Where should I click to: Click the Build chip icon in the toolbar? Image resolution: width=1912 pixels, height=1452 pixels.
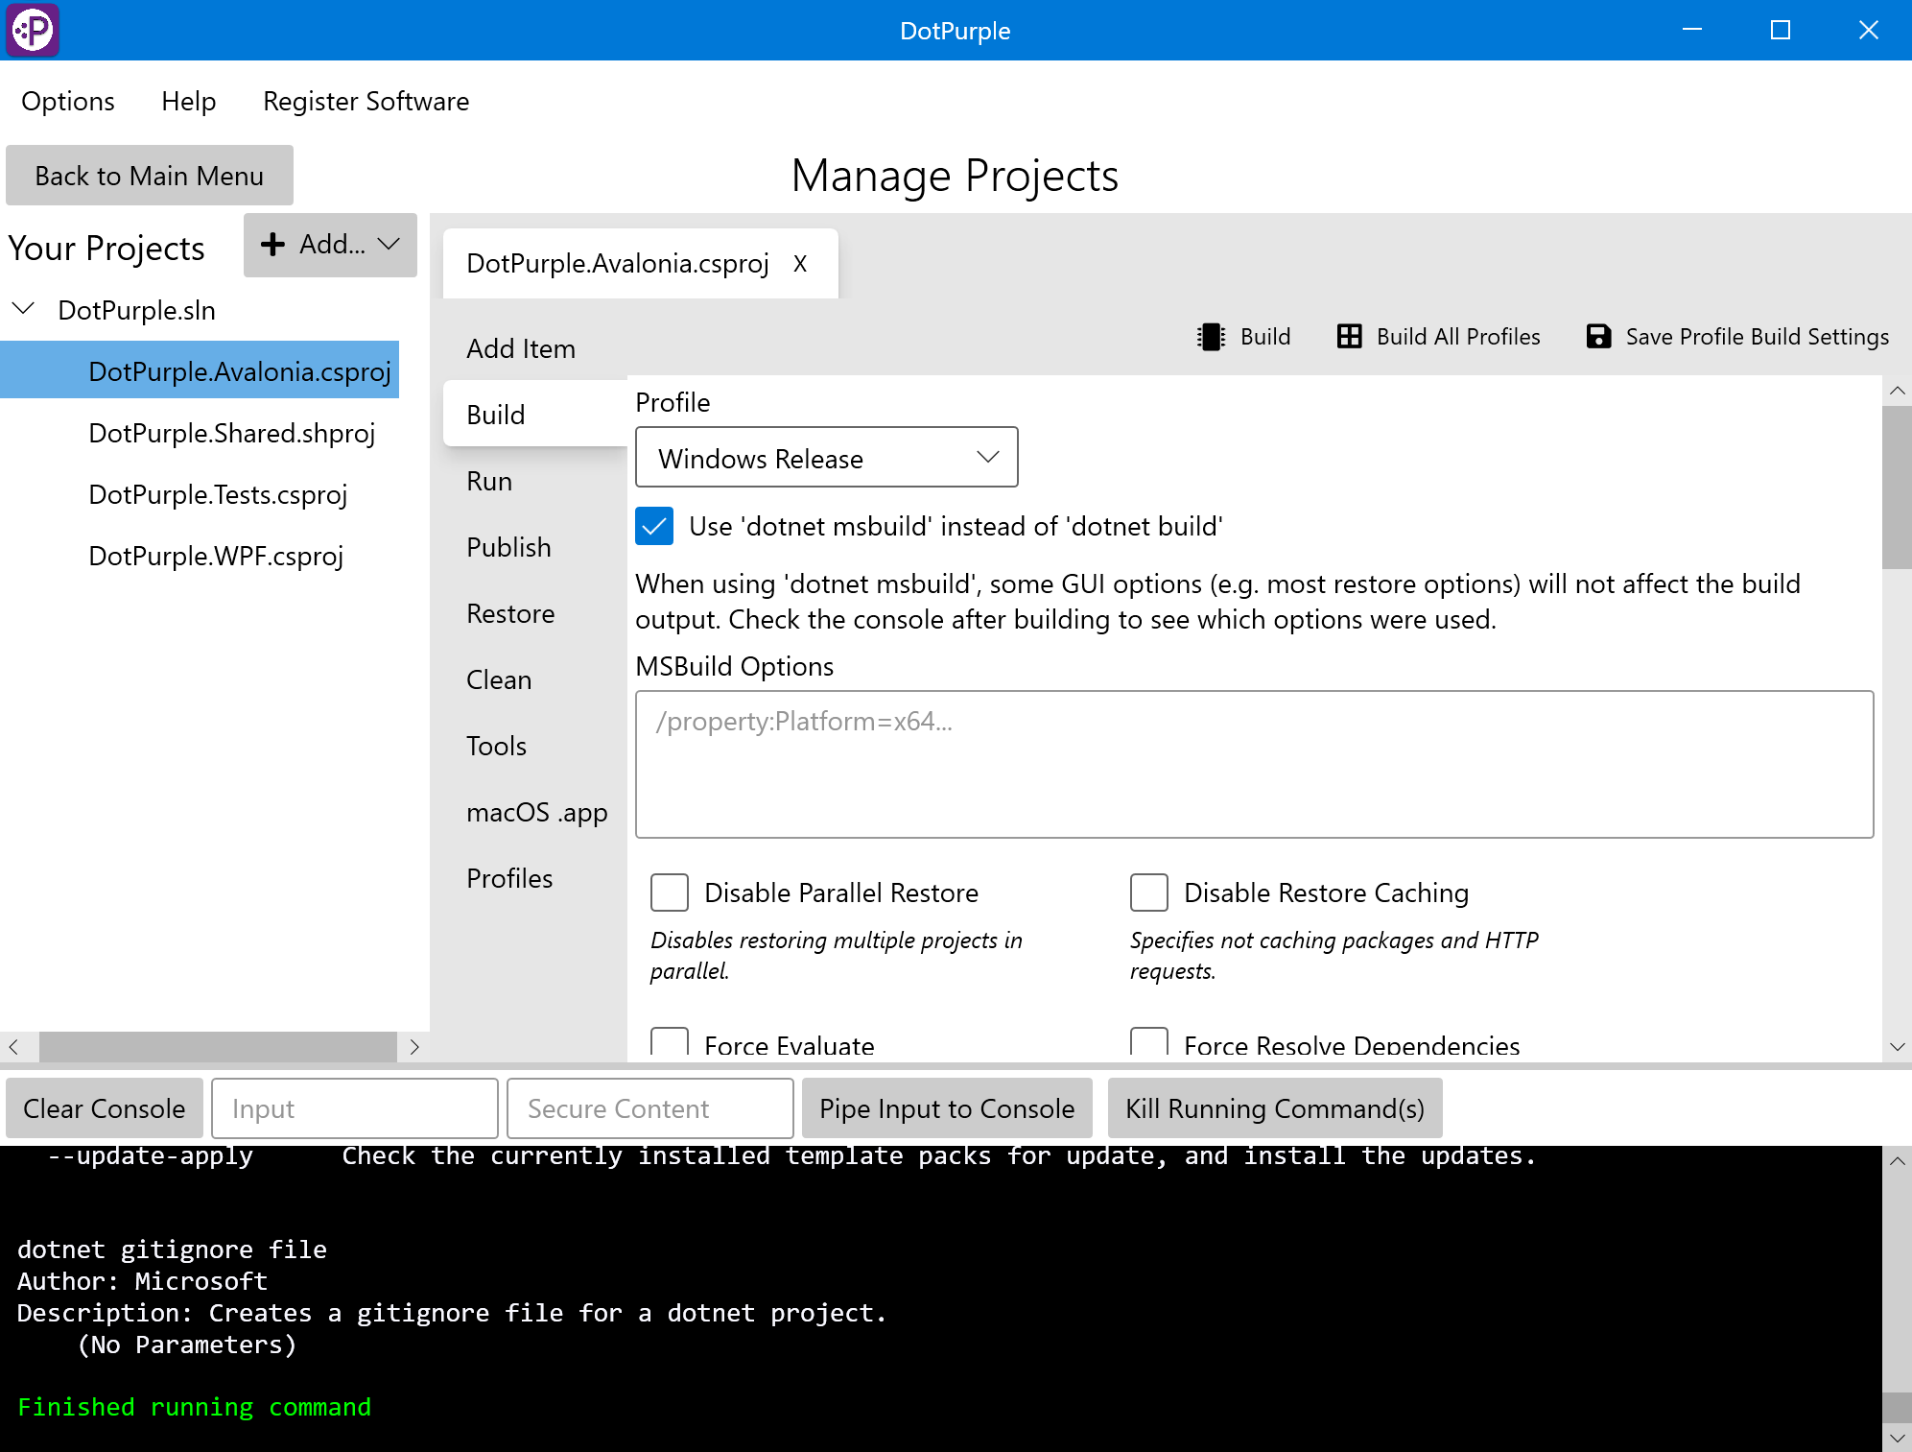1211,337
